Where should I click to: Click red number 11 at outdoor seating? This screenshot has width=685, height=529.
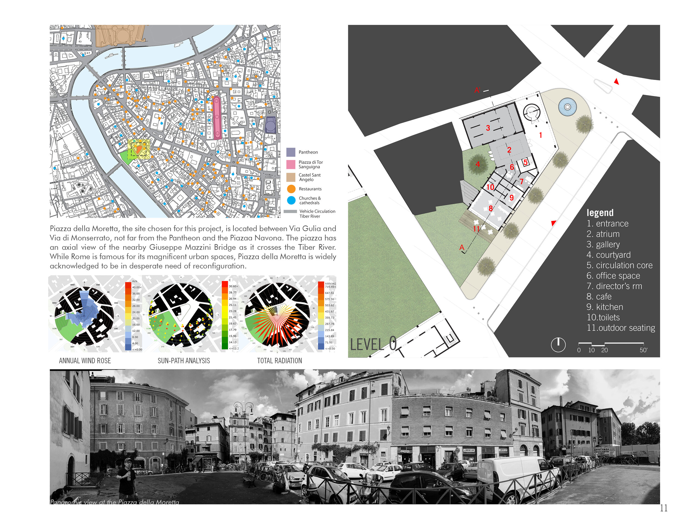476,229
